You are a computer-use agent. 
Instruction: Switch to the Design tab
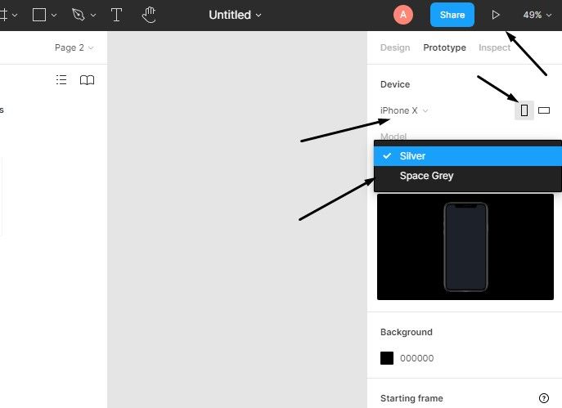[x=395, y=47]
